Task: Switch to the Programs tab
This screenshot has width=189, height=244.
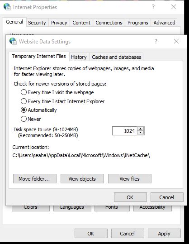Action: (x=138, y=23)
